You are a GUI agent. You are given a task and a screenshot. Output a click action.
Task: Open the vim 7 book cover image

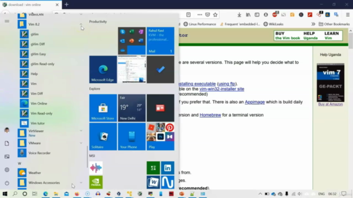(330, 82)
